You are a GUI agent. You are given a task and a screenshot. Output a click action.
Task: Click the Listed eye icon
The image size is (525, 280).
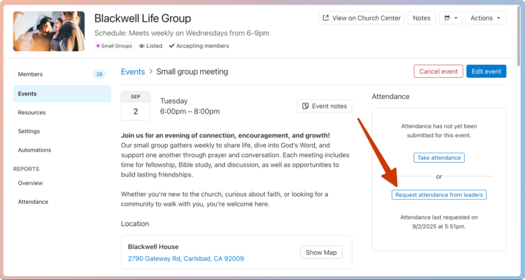tap(142, 46)
